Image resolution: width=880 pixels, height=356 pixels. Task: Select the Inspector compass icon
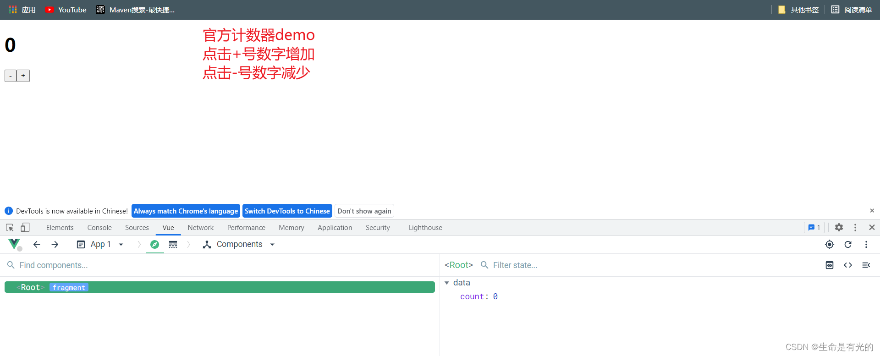pos(155,245)
